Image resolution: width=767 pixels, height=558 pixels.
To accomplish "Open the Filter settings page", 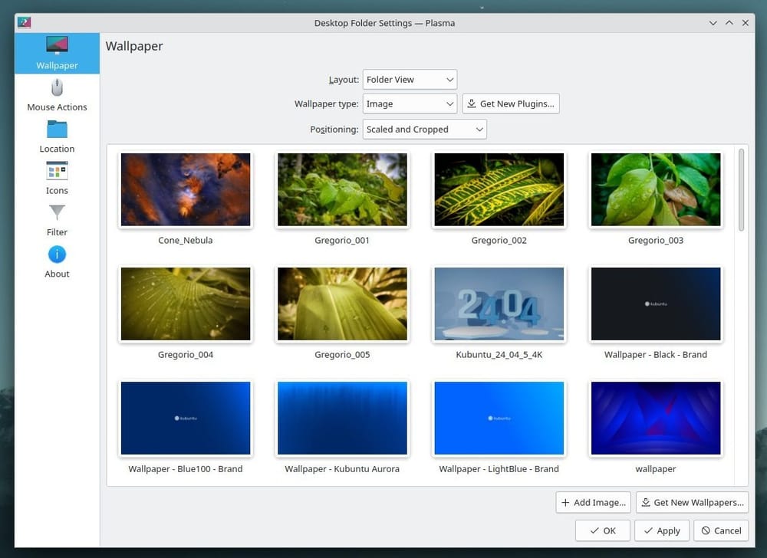I will (56, 219).
